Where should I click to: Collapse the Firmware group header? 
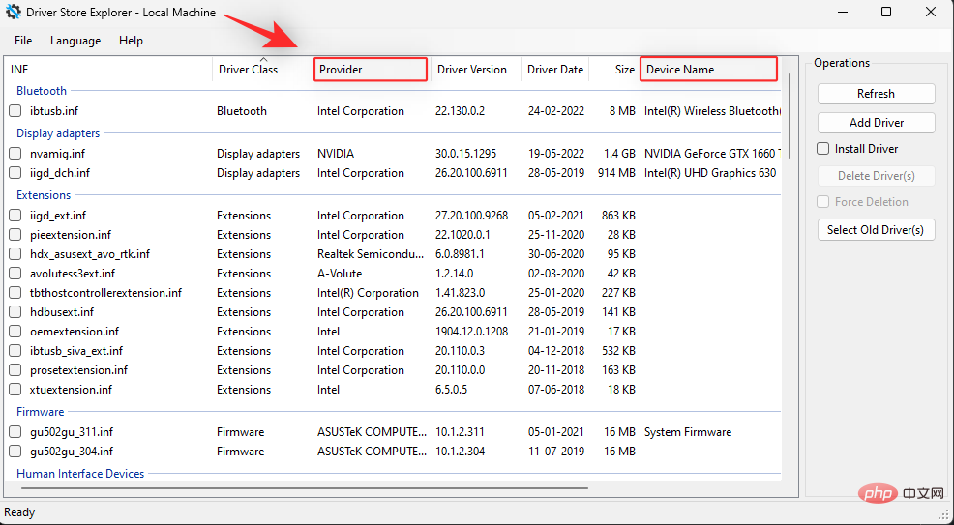pyautogui.click(x=41, y=411)
